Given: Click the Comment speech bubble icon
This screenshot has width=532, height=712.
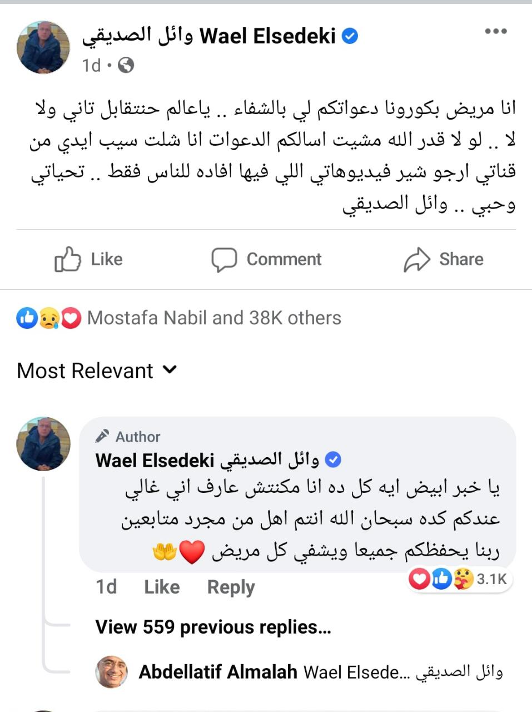Looking at the screenshot, I should (224, 259).
